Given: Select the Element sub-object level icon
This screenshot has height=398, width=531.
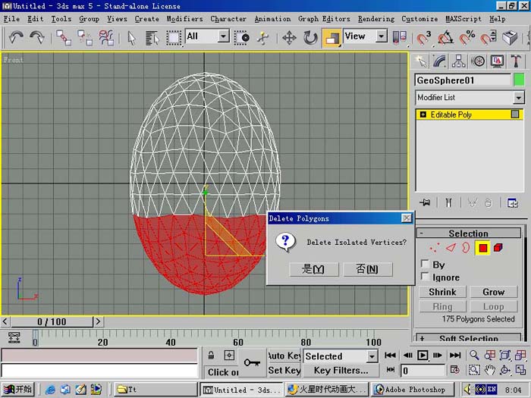Looking at the screenshot, I should coord(498,248).
